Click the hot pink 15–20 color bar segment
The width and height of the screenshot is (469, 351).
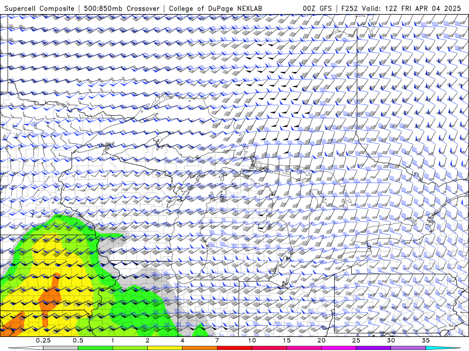pyautogui.click(x=304, y=348)
